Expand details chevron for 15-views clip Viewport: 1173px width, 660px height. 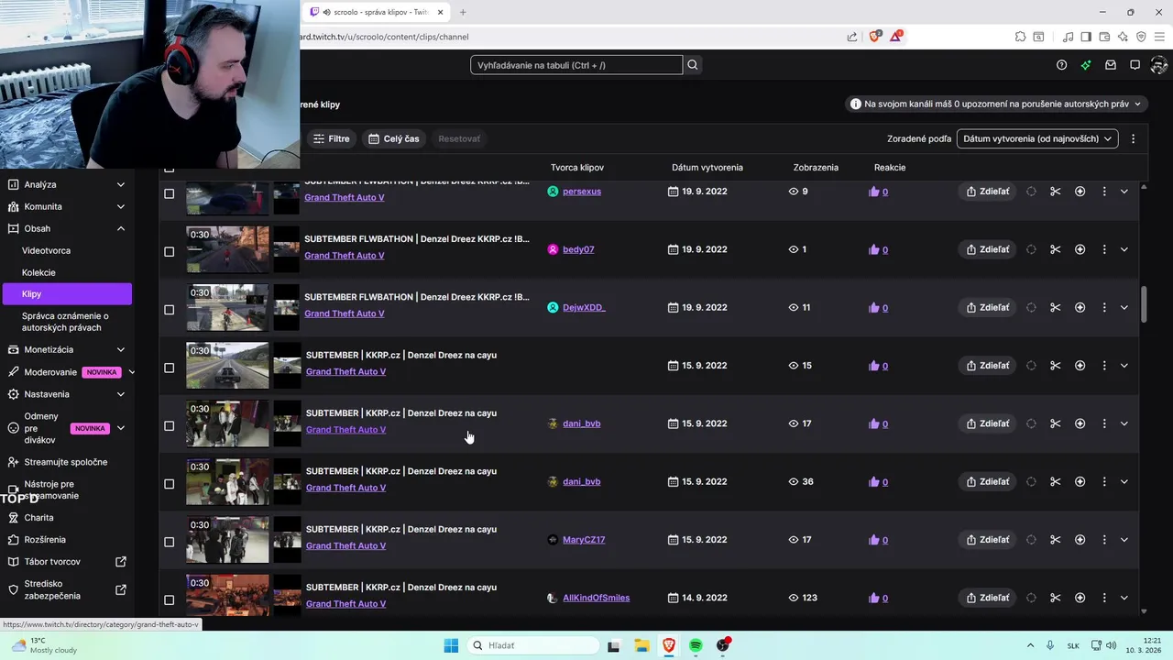click(1124, 366)
